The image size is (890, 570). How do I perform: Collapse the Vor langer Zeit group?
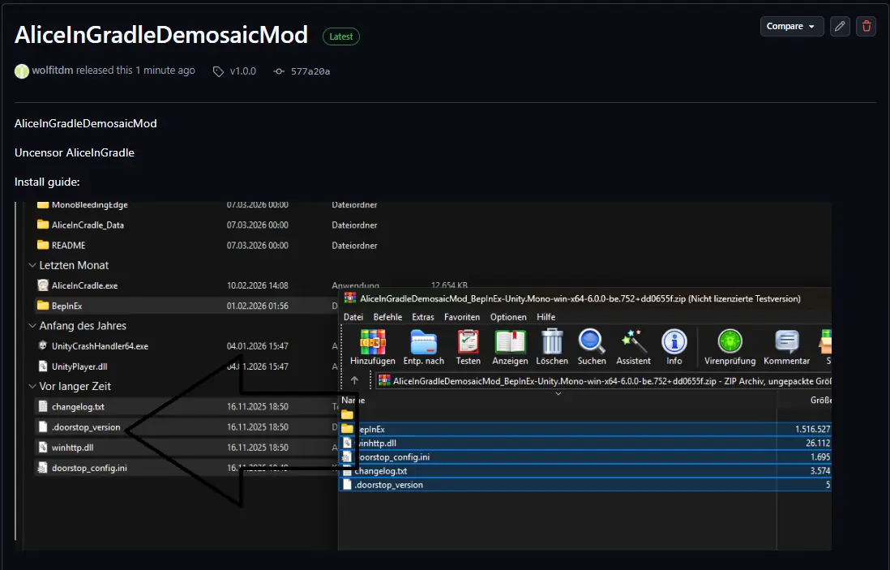pos(32,386)
